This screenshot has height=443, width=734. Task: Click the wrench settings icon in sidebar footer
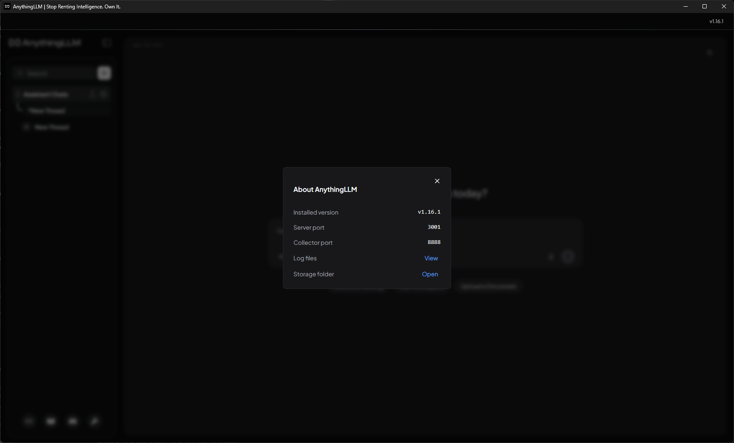pyautogui.click(x=95, y=421)
